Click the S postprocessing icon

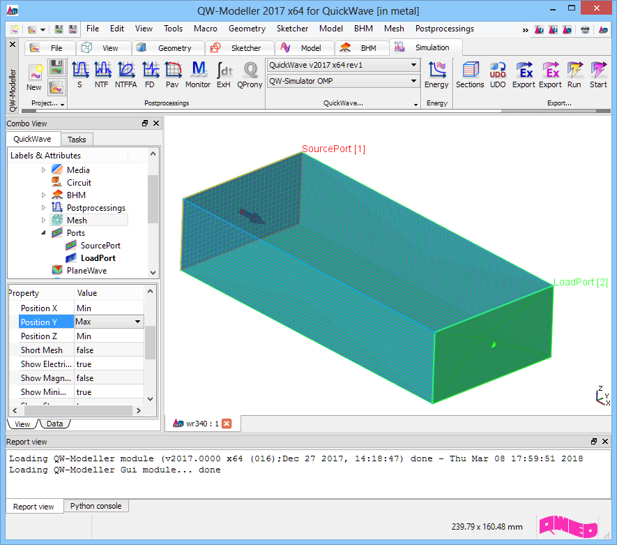tap(79, 74)
